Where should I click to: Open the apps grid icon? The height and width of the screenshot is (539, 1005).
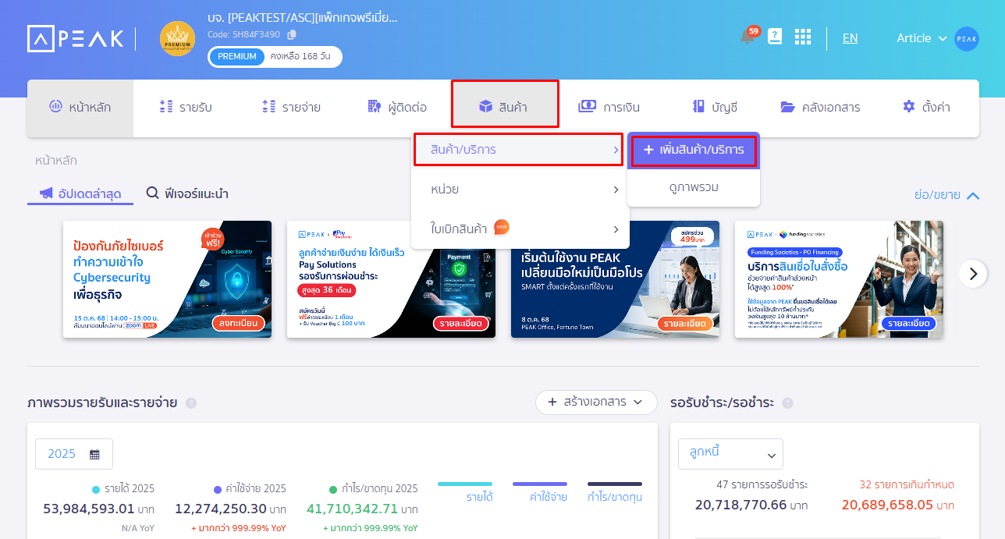(803, 37)
